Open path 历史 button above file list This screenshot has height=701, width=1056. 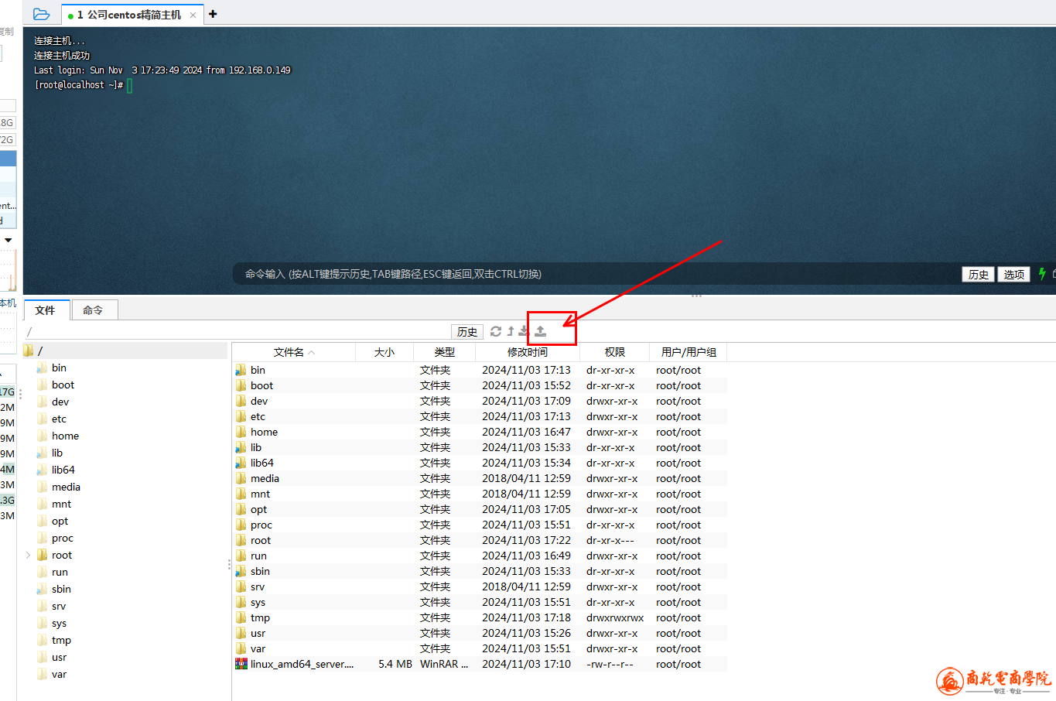tap(467, 332)
